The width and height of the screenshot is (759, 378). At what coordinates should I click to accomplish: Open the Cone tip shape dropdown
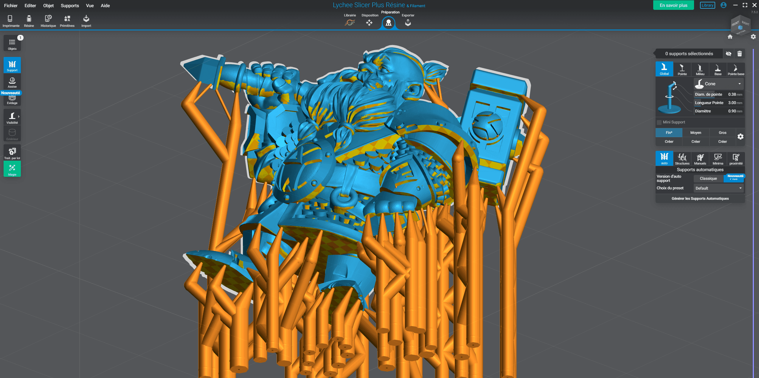click(718, 84)
